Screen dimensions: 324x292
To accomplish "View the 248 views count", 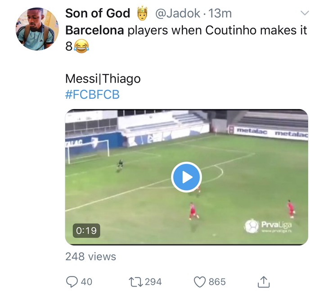I will point(91,257).
